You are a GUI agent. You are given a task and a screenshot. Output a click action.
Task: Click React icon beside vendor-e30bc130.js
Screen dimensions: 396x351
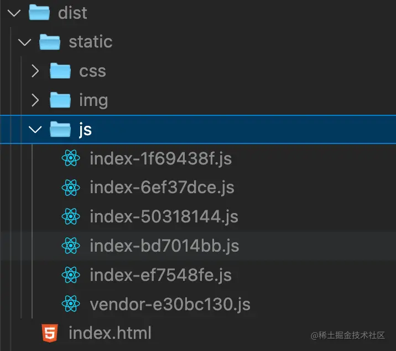71,304
